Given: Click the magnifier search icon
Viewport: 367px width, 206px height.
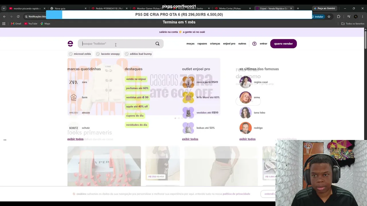Looking at the screenshot, I should coord(157,43).
